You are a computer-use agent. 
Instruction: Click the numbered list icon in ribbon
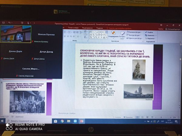(69, 32)
